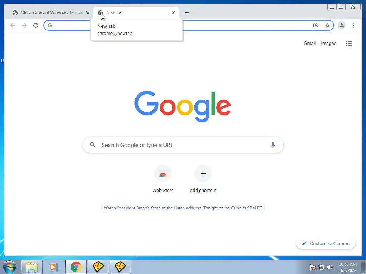Screen dimensions: 366x274
Task: Restore down the Chrome window
Action: (341, 7)
